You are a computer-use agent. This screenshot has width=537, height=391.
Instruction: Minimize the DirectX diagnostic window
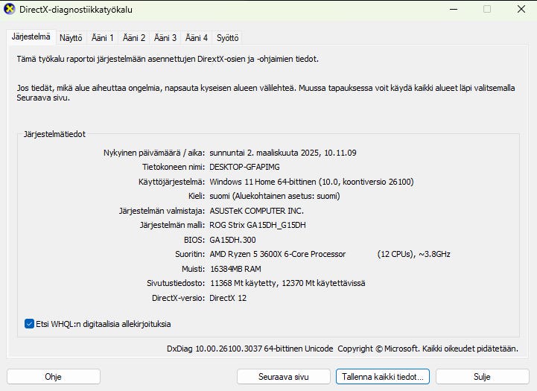point(454,9)
